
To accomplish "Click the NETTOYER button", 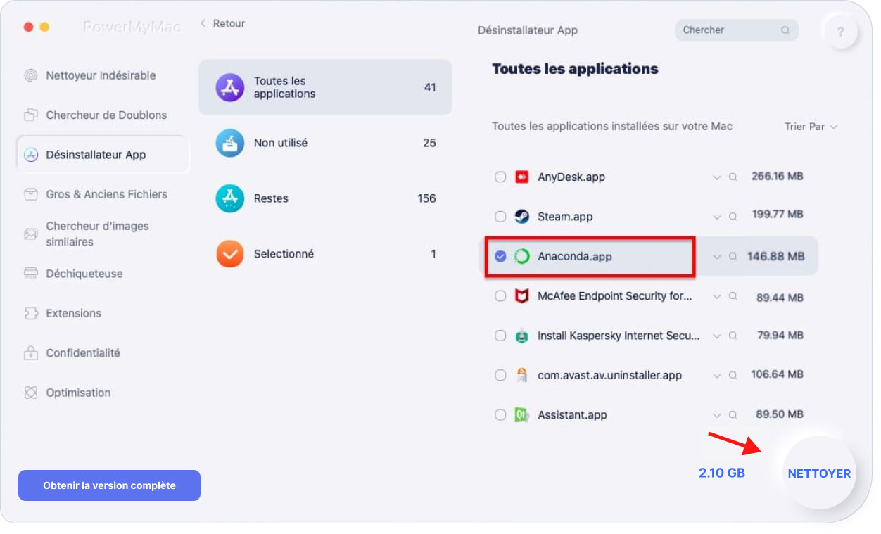I will [818, 473].
